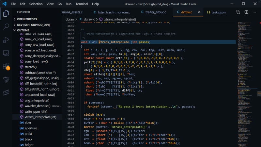Open Extensions view with update badge

[x=6, y=67]
